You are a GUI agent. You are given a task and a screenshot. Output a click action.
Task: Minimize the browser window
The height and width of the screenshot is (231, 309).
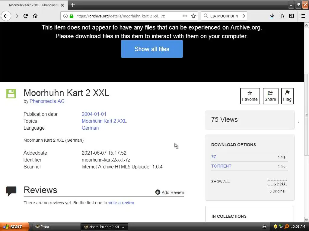pos(291,5)
